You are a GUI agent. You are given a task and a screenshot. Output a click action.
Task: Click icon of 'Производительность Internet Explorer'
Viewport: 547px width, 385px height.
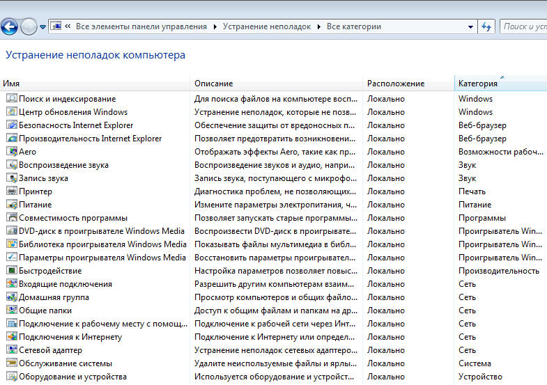[x=12, y=139]
